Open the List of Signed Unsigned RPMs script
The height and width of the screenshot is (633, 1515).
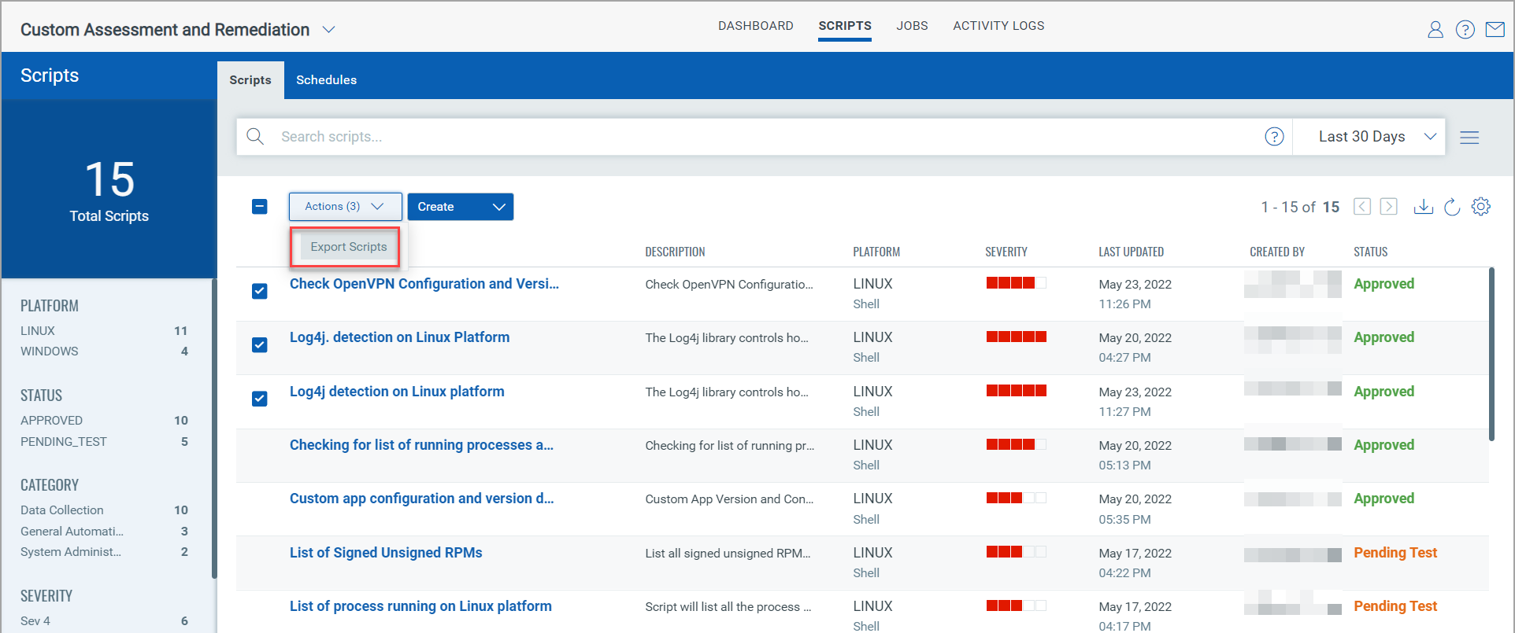[386, 553]
